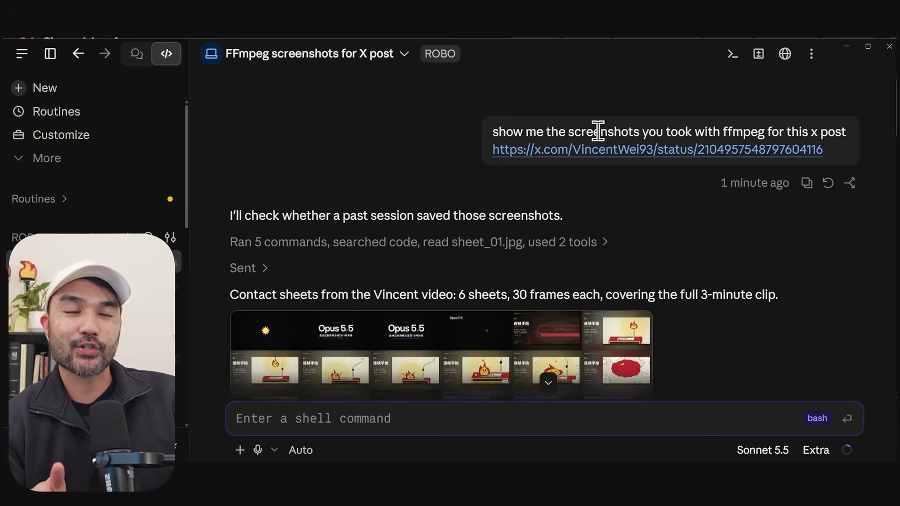
Task: Open the contact sheet thumbnail image
Action: pos(441,355)
